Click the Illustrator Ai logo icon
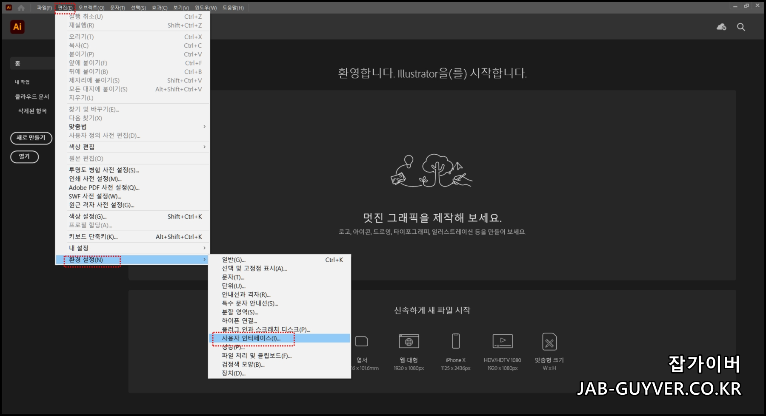 [x=17, y=27]
